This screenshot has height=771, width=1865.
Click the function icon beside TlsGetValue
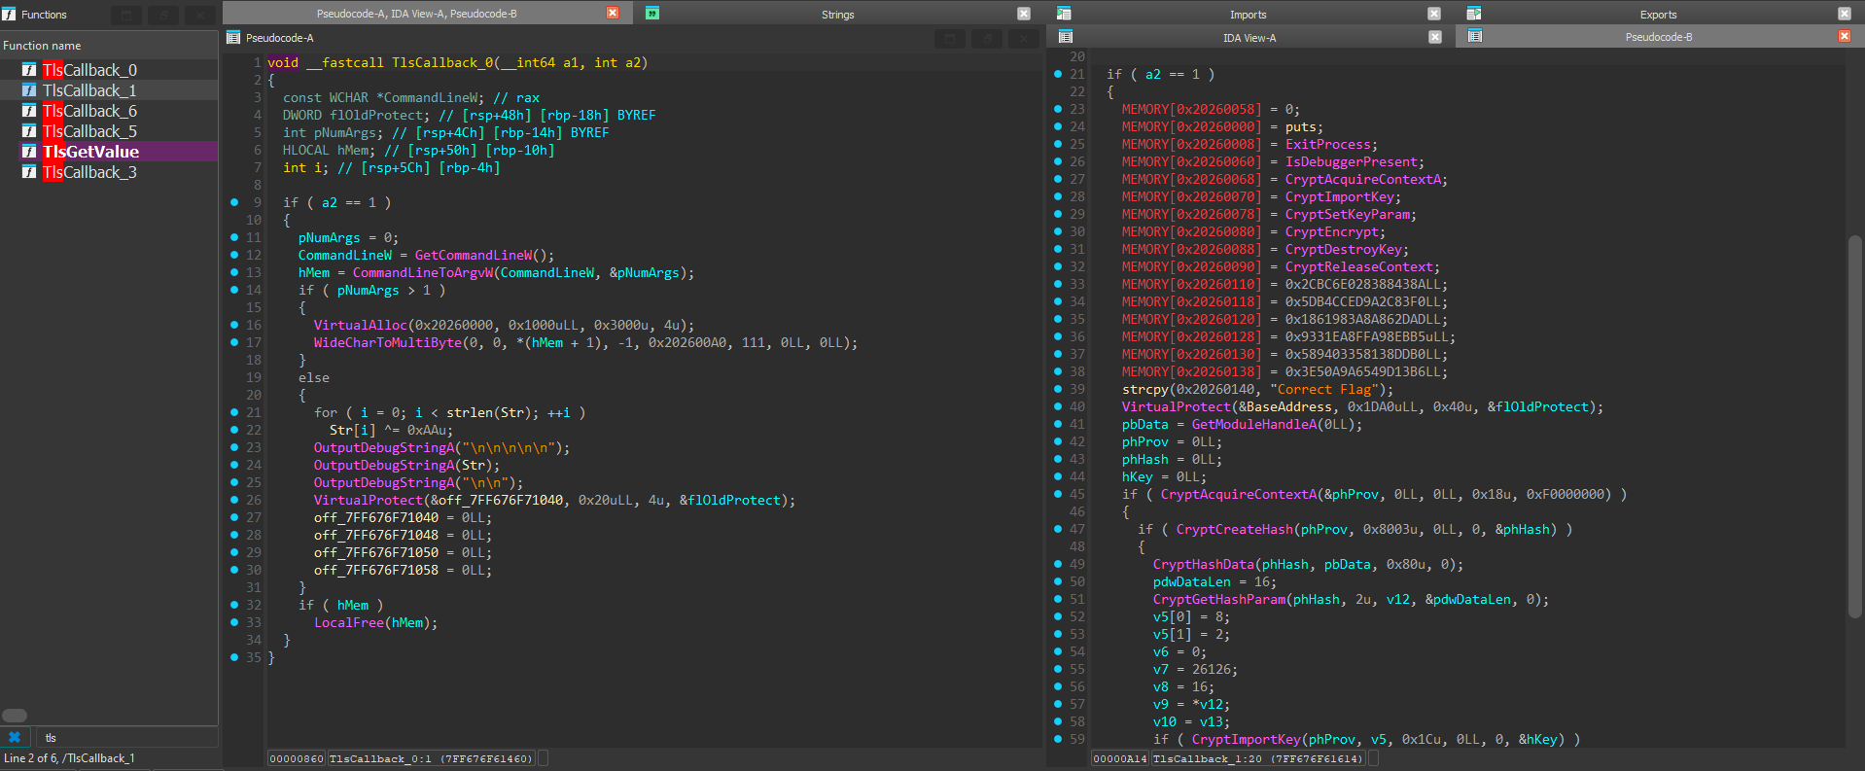pos(29,152)
